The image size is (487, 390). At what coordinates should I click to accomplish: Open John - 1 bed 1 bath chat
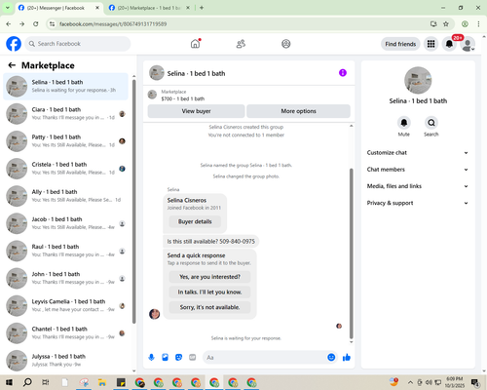[x=65, y=278]
